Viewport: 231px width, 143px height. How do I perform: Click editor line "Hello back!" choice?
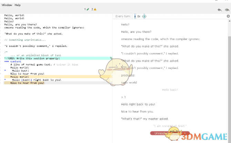[20, 71]
